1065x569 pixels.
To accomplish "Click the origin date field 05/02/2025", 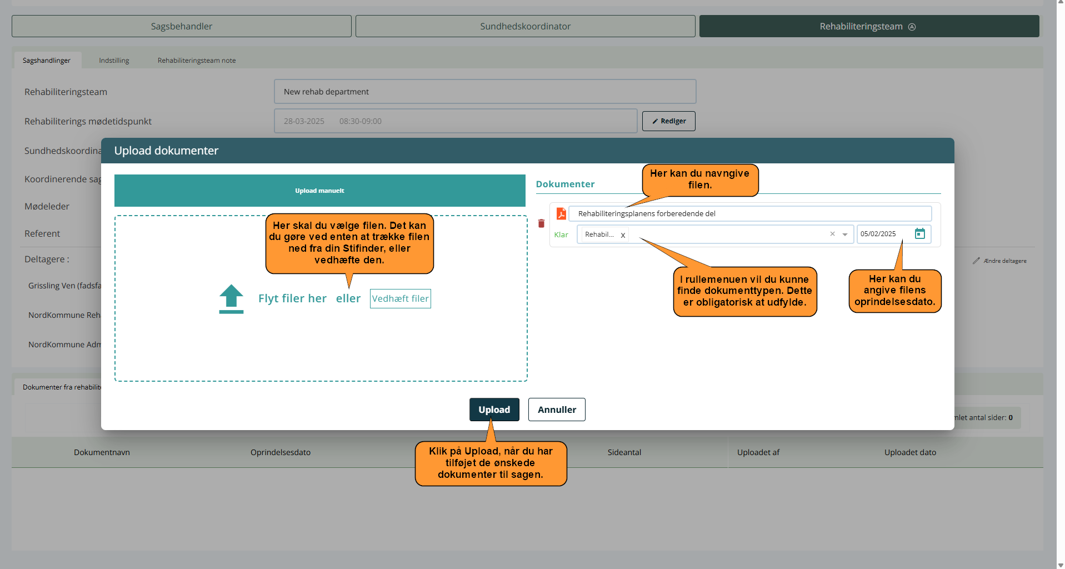I will click(x=883, y=234).
